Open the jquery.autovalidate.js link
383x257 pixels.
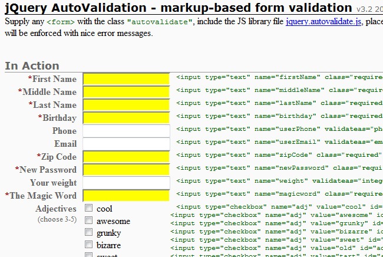point(323,21)
